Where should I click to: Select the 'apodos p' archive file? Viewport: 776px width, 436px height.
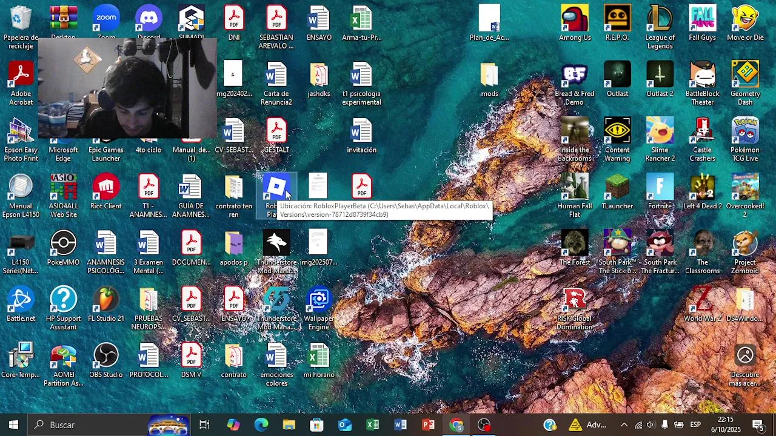click(x=234, y=248)
